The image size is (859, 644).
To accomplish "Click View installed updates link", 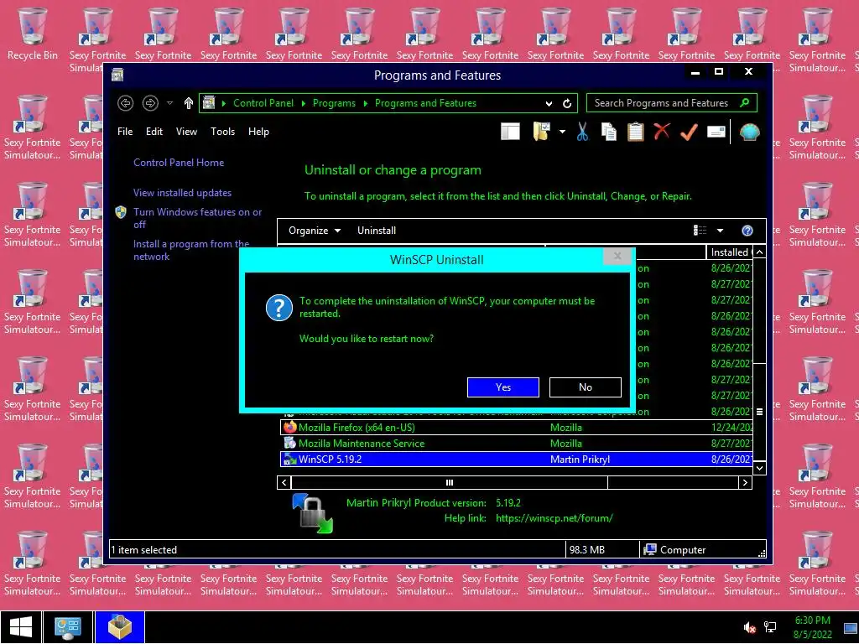I will pos(182,193).
